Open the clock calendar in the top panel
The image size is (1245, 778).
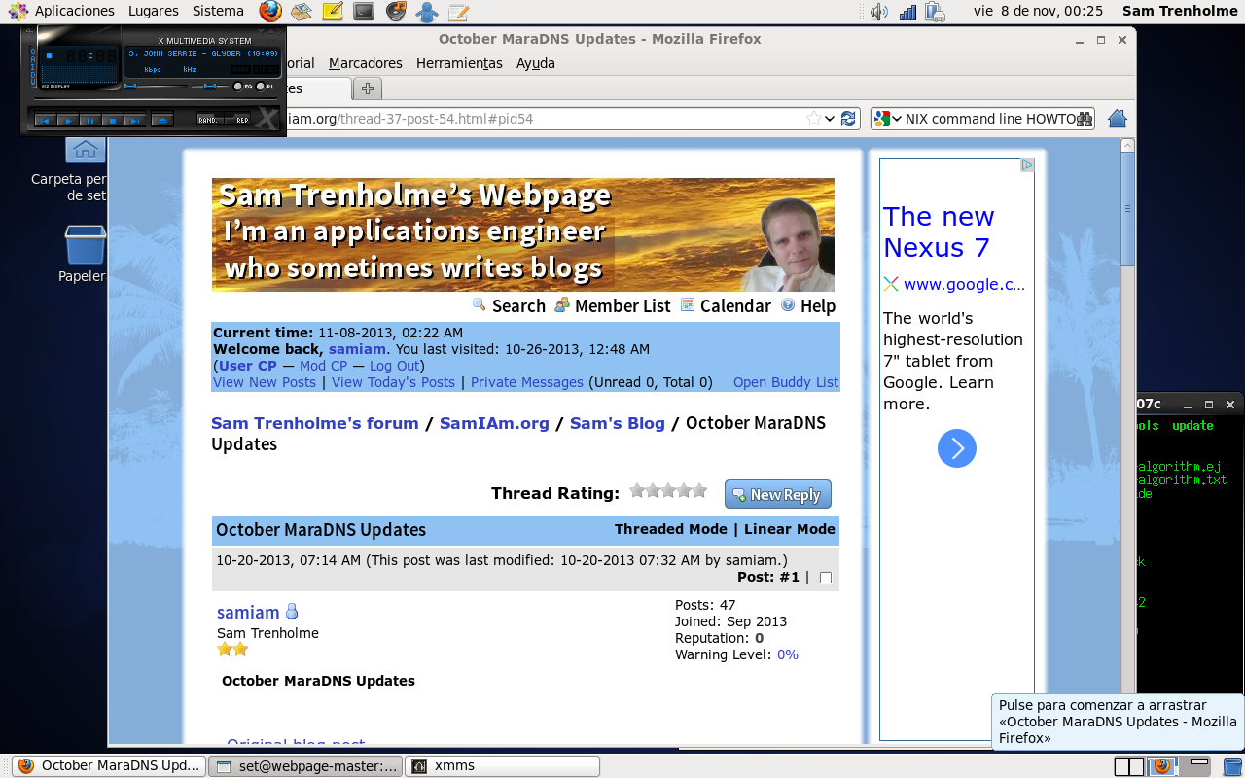1038,11
